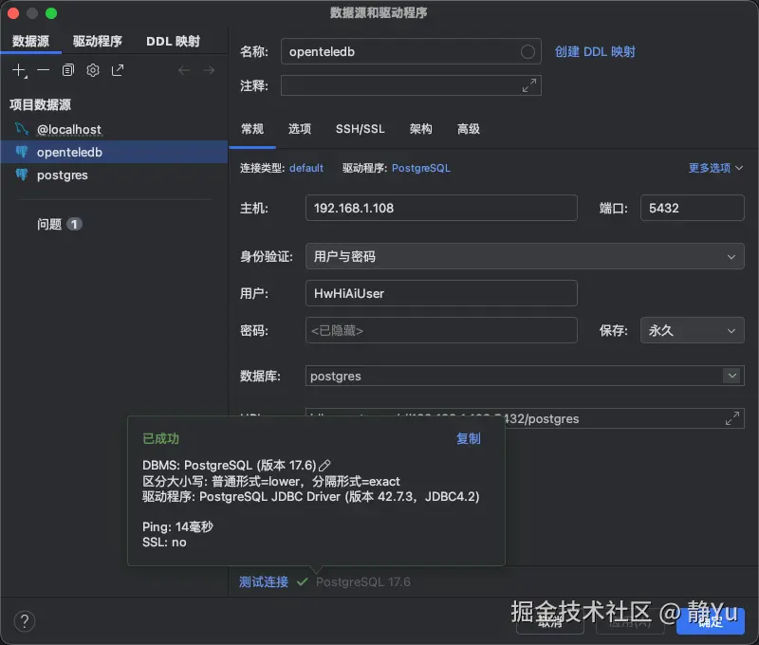Click 创建 DDL 映射 link

[x=595, y=52]
